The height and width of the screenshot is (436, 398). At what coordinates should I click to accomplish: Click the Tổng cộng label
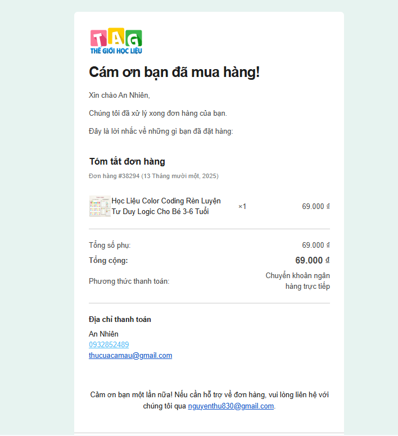[108, 260]
